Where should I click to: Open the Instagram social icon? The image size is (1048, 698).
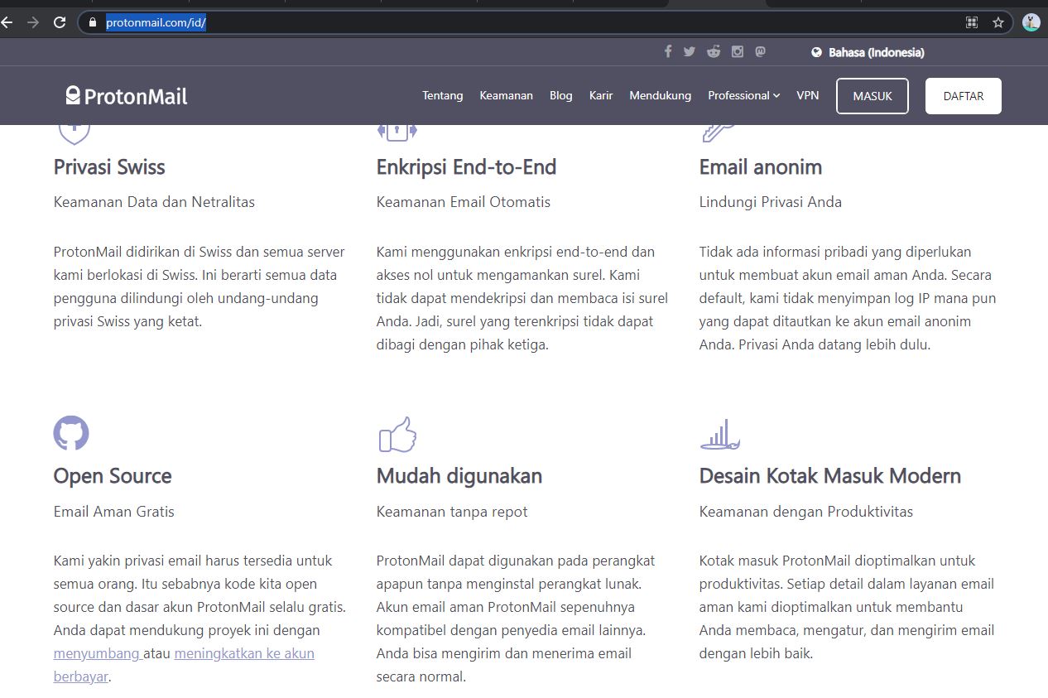tap(737, 51)
